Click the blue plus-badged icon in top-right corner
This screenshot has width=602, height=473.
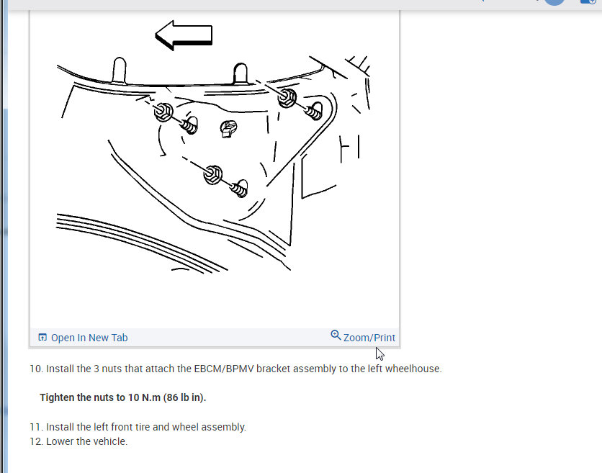pos(588,2)
